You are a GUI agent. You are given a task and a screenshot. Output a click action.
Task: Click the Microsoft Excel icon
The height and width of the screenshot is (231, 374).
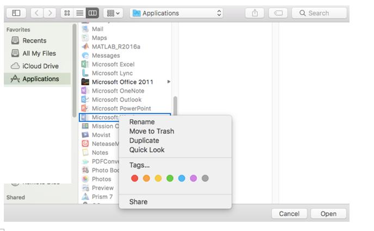pyautogui.click(x=85, y=64)
